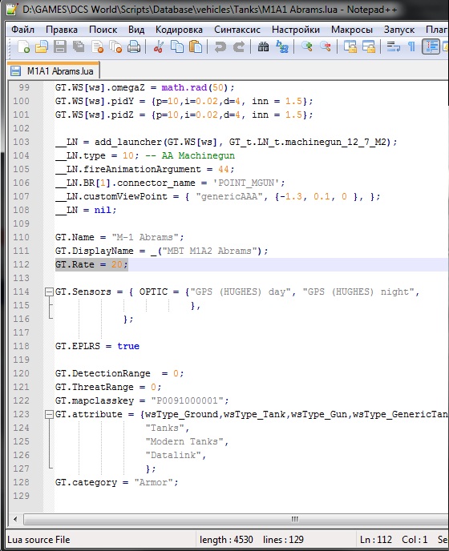Toggle the Show indent guide icon
449x551 pixels.
pos(431,46)
